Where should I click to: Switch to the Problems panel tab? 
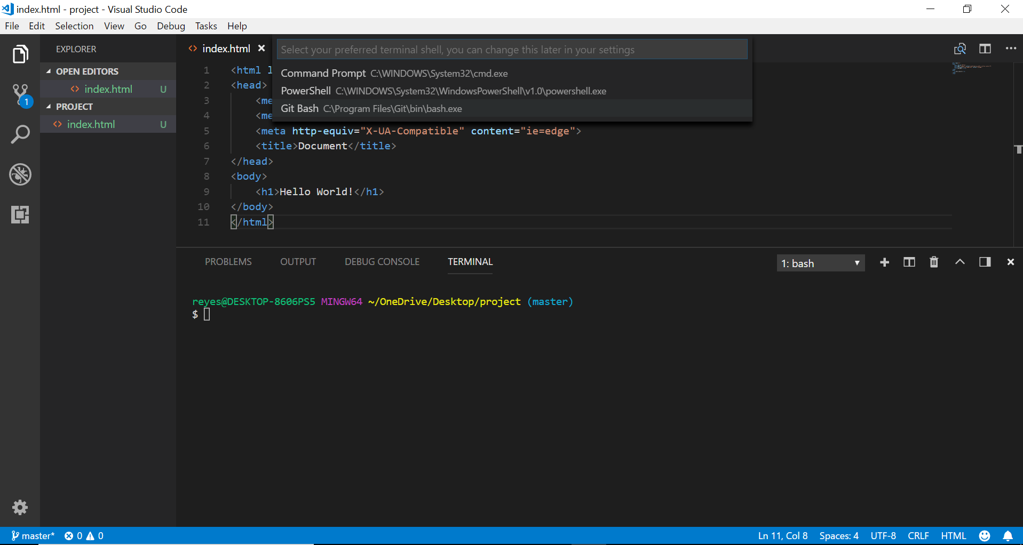[x=228, y=262]
